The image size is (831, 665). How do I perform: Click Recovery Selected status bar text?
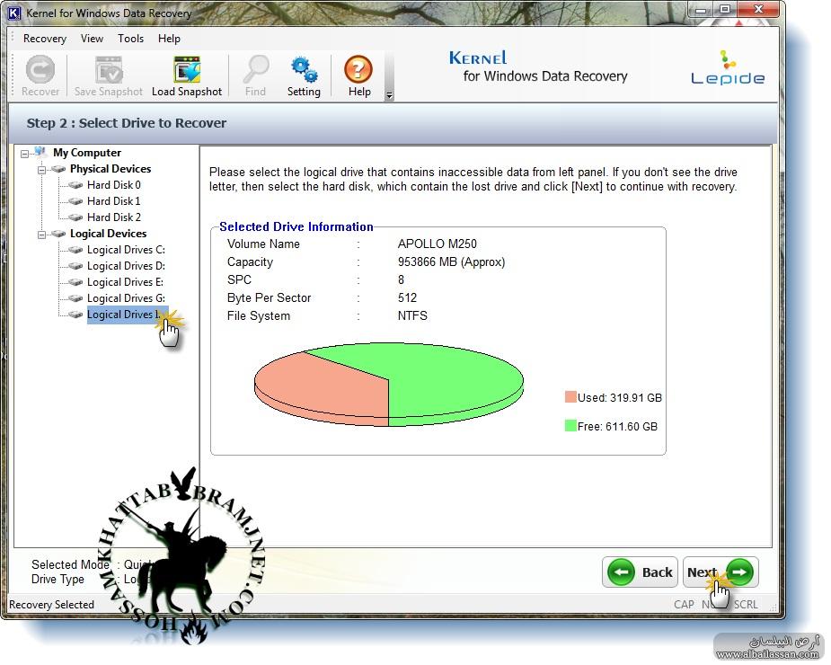coord(51,605)
